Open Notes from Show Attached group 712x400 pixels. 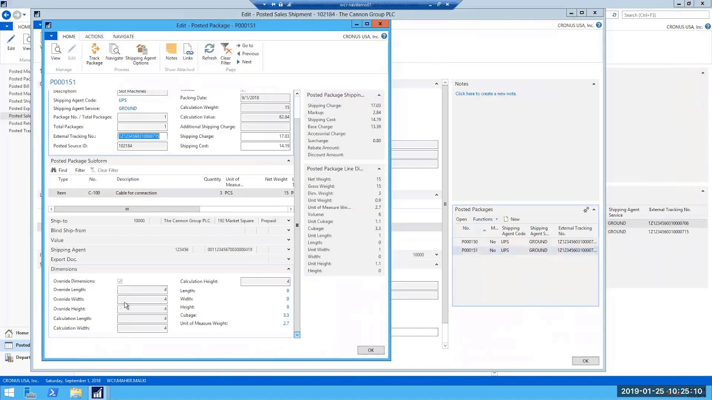click(171, 53)
